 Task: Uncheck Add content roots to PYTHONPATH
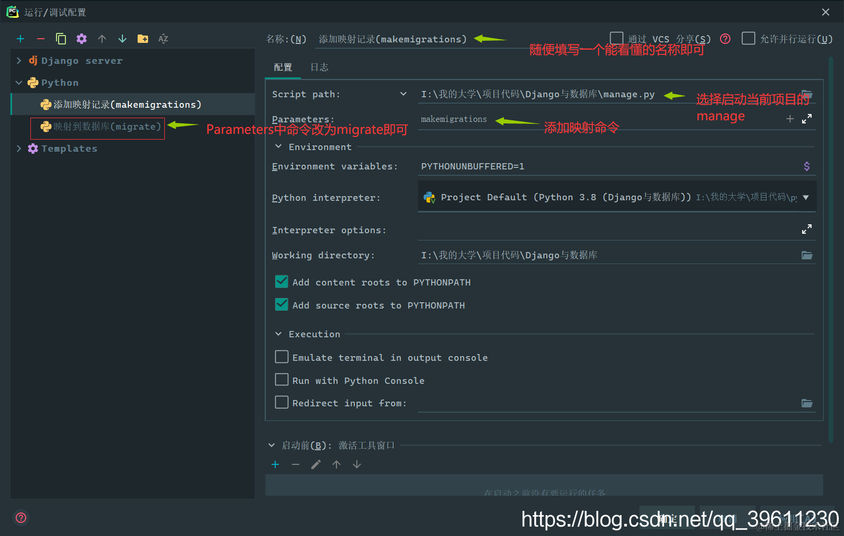pyautogui.click(x=282, y=281)
